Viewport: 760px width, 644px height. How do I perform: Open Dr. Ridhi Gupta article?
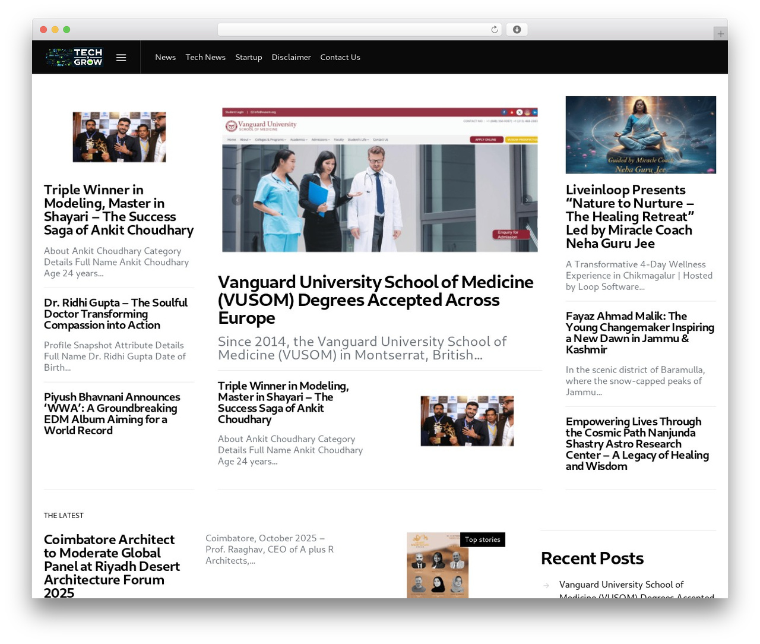coord(116,314)
